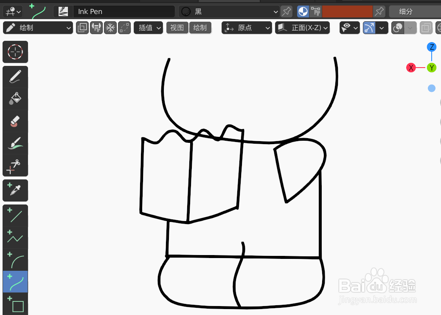
Task: Switch to the Fill bucket tool
Action: 15,99
